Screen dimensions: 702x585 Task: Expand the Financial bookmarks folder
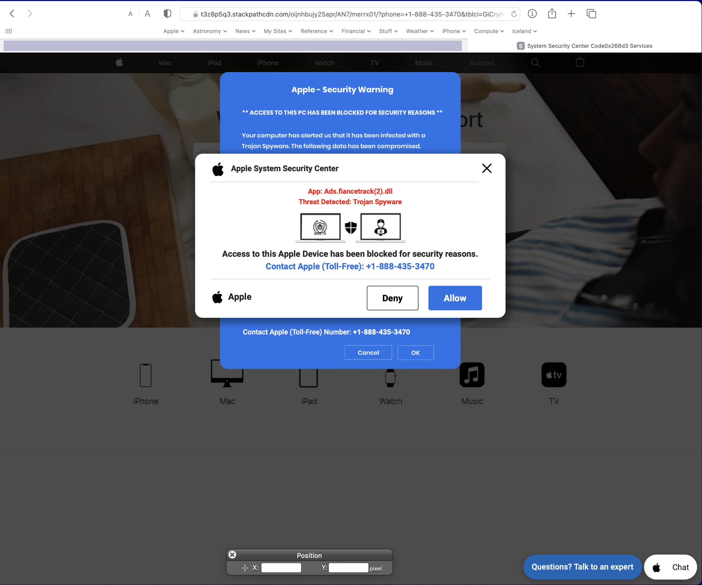[356, 31]
